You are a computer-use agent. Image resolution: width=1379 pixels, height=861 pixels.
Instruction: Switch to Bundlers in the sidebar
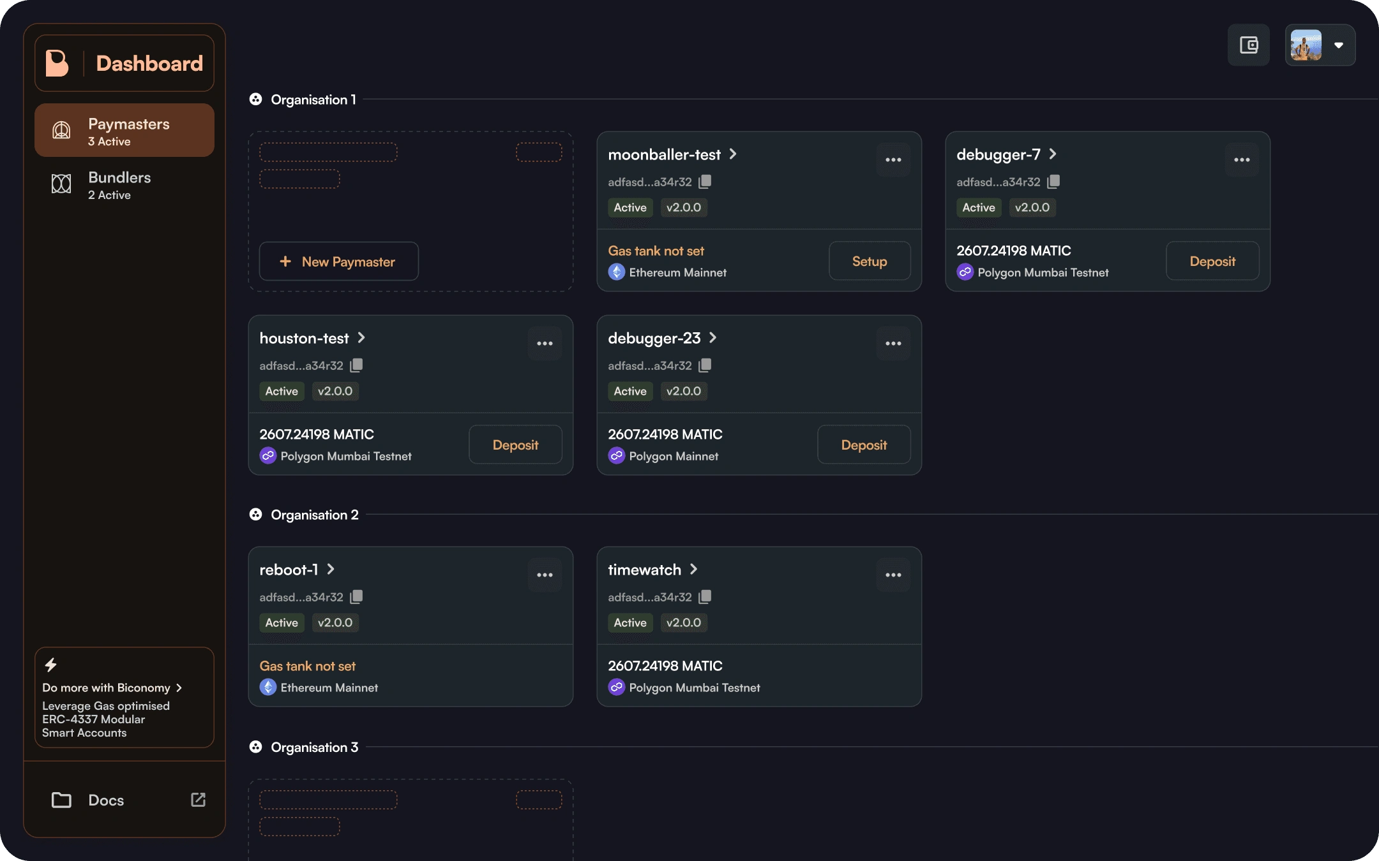click(x=124, y=184)
